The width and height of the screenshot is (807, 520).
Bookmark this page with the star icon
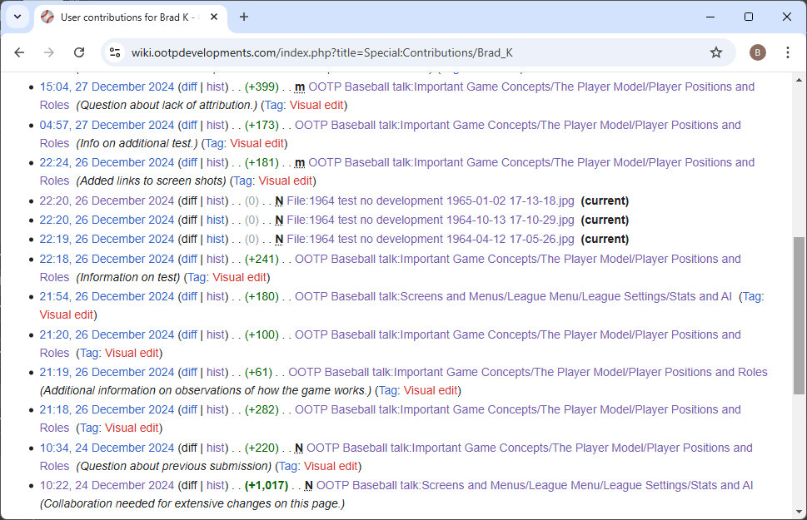tap(716, 52)
